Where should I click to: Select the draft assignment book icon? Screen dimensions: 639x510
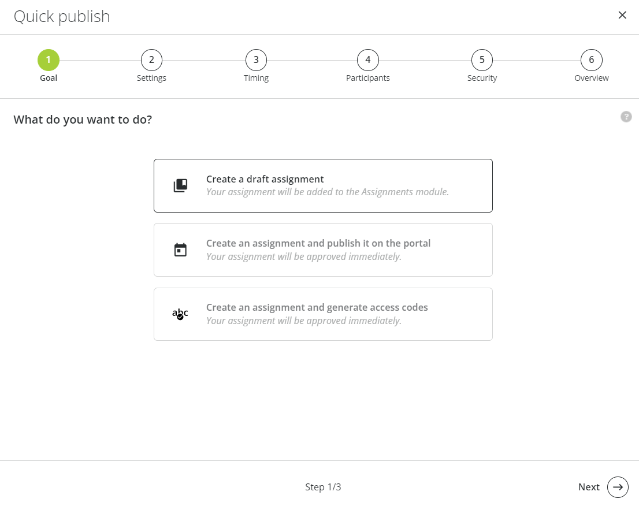[x=180, y=185]
